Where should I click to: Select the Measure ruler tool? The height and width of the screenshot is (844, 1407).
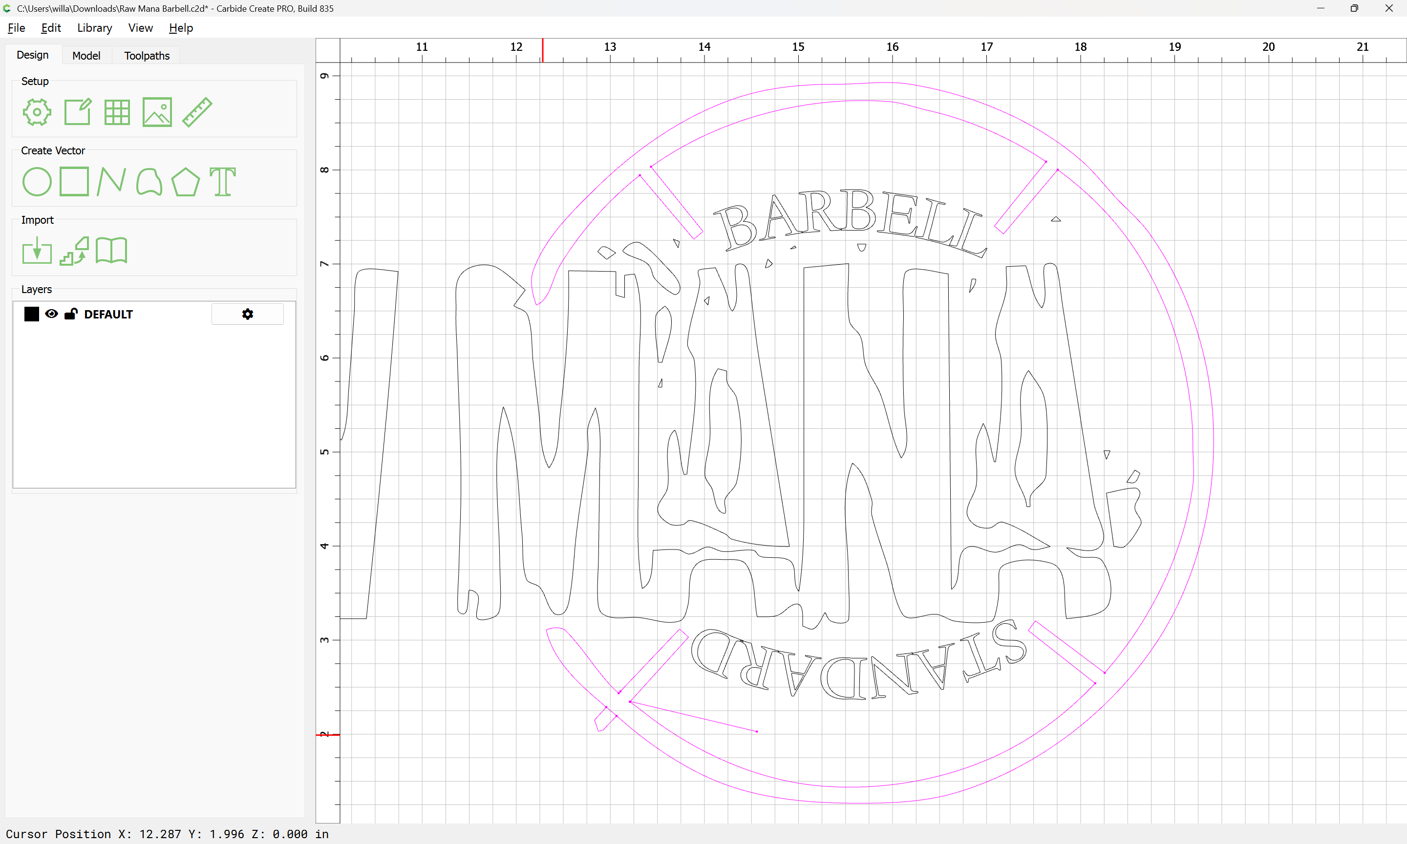[197, 112]
